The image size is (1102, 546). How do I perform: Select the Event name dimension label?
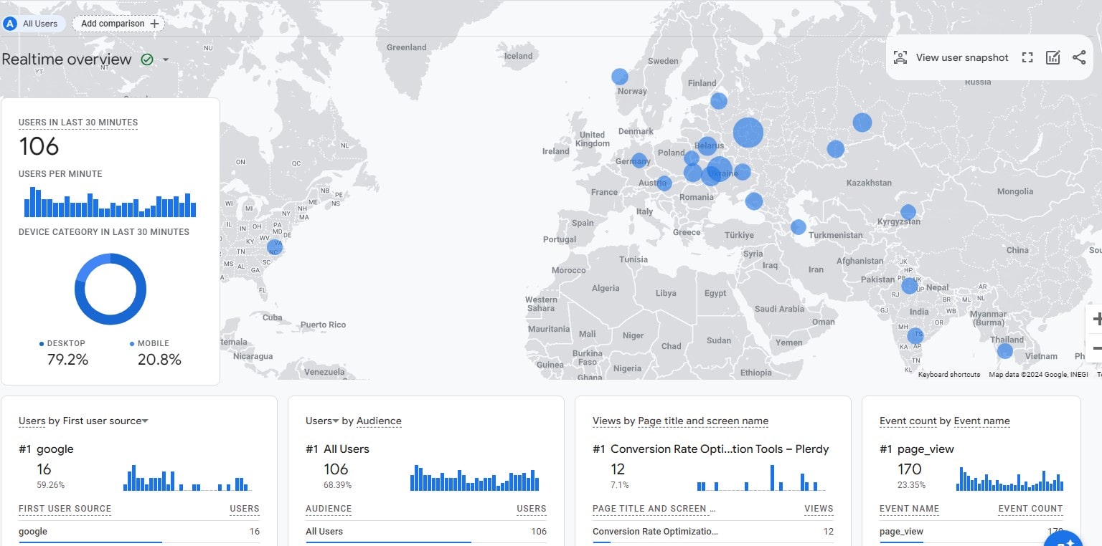[981, 421]
